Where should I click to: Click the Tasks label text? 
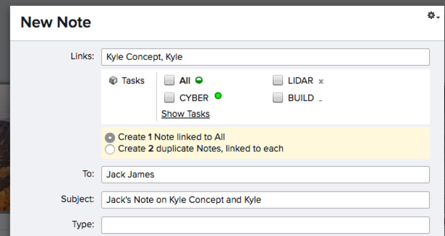[x=133, y=81]
